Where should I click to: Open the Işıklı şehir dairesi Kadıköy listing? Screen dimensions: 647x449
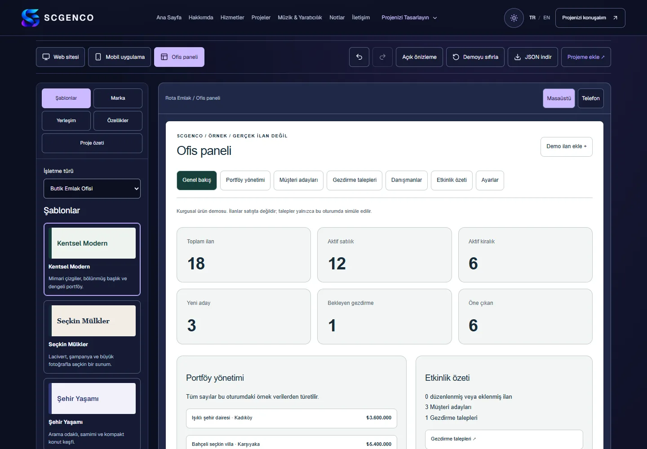292,418
